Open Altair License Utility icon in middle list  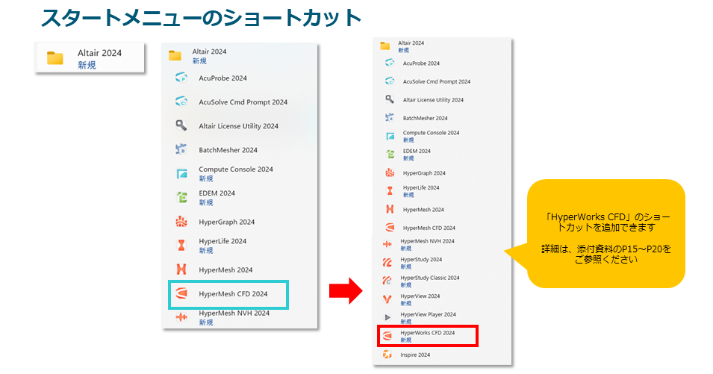pyautogui.click(x=181, y=125)
